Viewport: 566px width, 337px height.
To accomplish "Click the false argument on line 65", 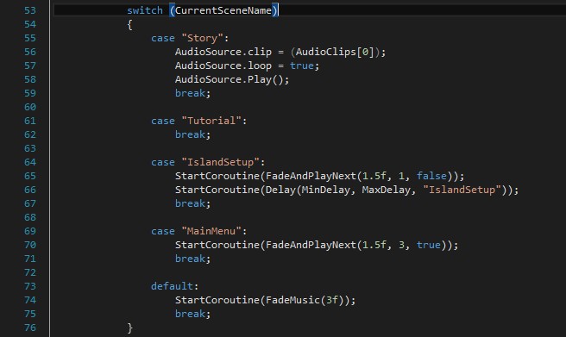I will pos(431,176).
